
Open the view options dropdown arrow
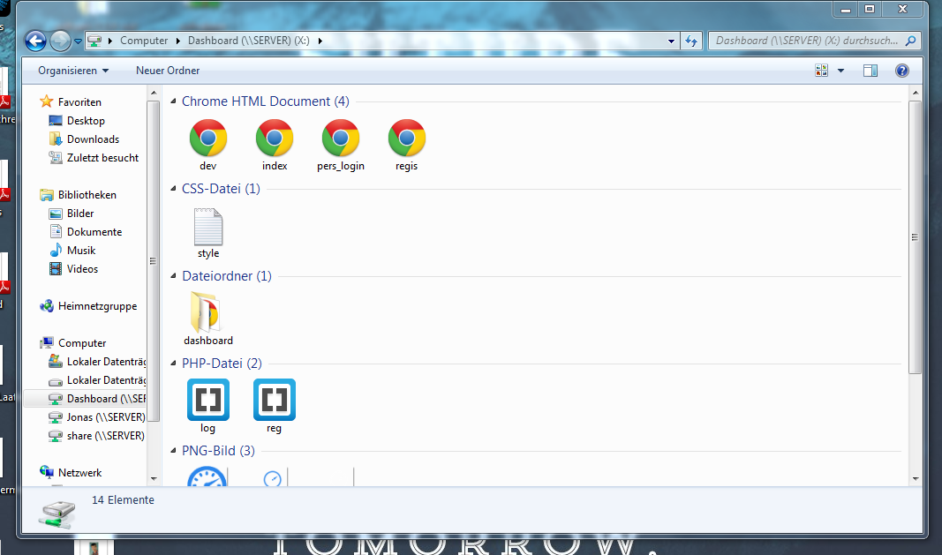click(840, 71)
